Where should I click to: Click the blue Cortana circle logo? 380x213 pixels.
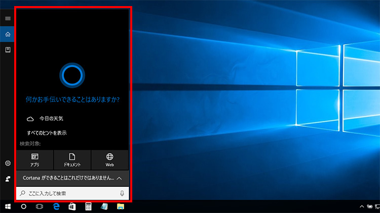click(x=72, y=76)
